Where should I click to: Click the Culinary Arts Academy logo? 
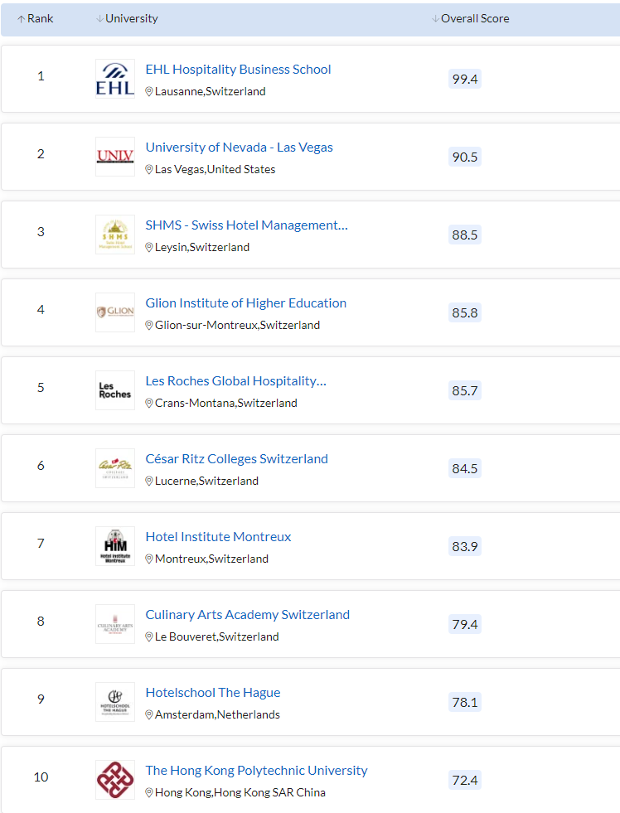click(x=115, y=624)
